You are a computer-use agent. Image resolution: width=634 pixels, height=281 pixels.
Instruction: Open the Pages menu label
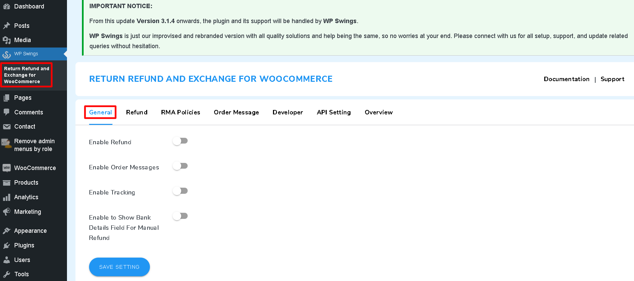click(23, 98)
